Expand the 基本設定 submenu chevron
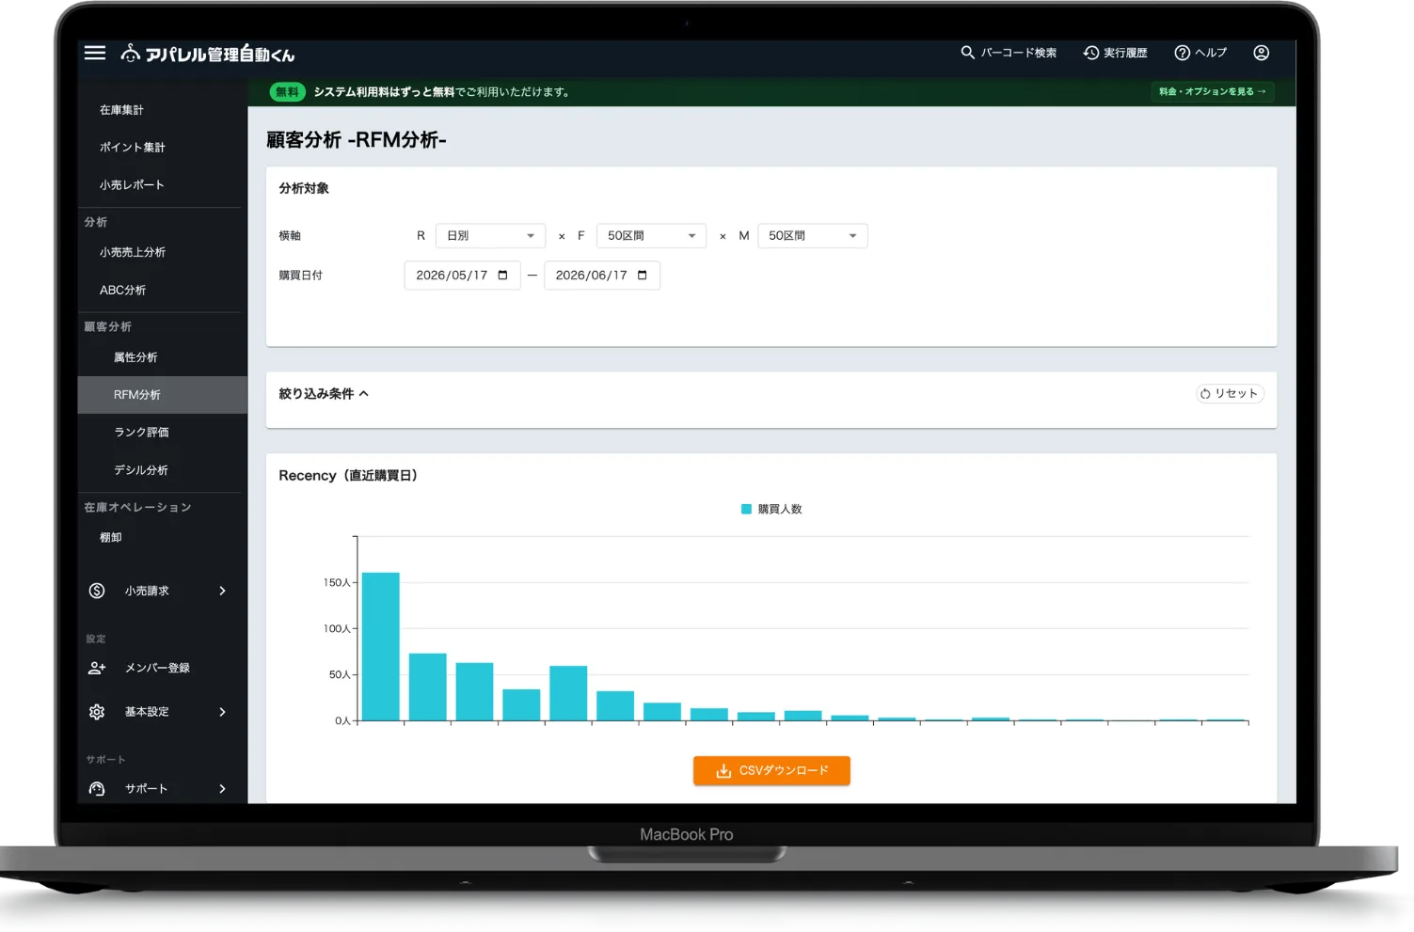 pyautogui.click(x=223, y=712)
